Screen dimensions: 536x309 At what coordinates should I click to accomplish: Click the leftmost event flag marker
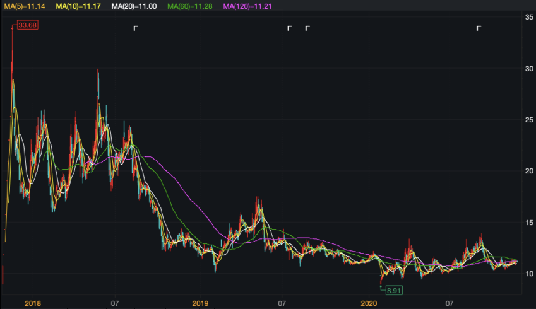(136, 28)
